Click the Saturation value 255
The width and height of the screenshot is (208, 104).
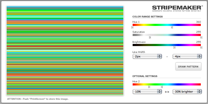click(x=198, y=32)
